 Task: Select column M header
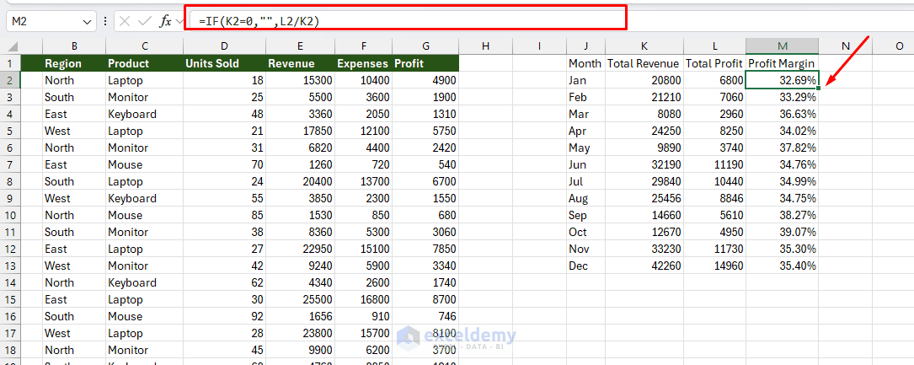pyautogui.click(x=783, y=46)
